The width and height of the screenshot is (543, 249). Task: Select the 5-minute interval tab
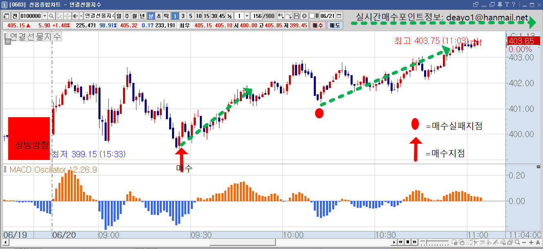pos(190,16)
